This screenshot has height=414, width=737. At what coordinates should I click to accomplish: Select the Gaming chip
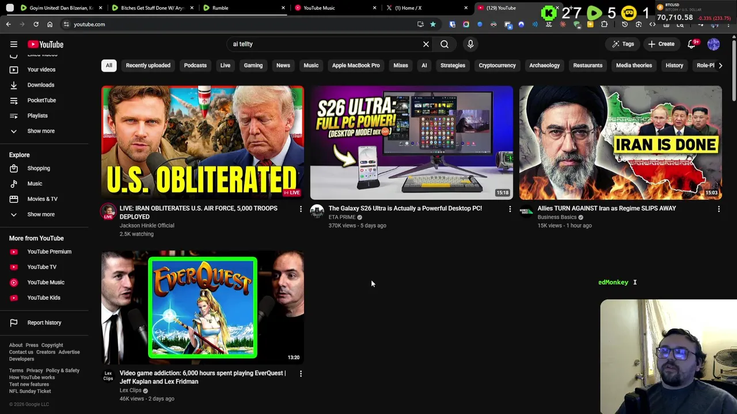click(x=253, y=66)
